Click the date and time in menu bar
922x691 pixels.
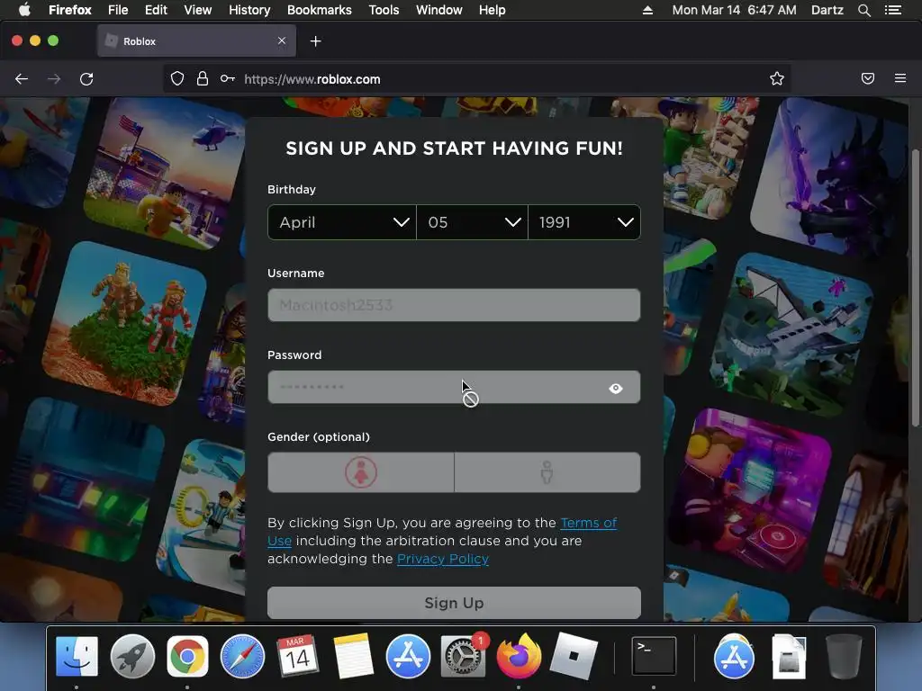pyautogui.click(x=735, y=10)
